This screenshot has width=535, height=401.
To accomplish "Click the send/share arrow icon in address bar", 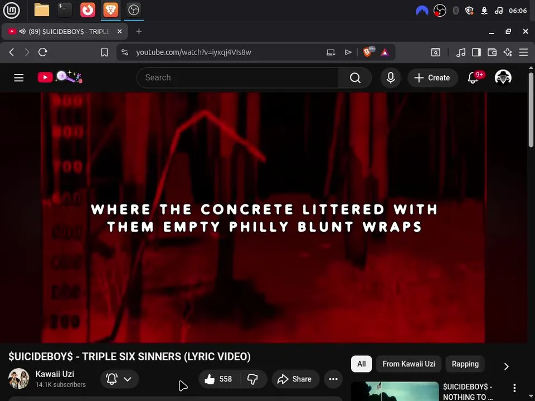I will tap(348, 52).
